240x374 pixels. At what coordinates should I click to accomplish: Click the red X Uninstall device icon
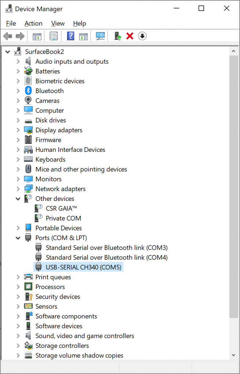point(130,36)
